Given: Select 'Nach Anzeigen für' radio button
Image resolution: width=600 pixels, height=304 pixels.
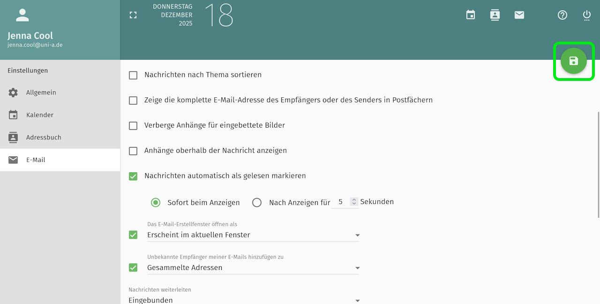Looking at the screenshot, I should (257, 203).
